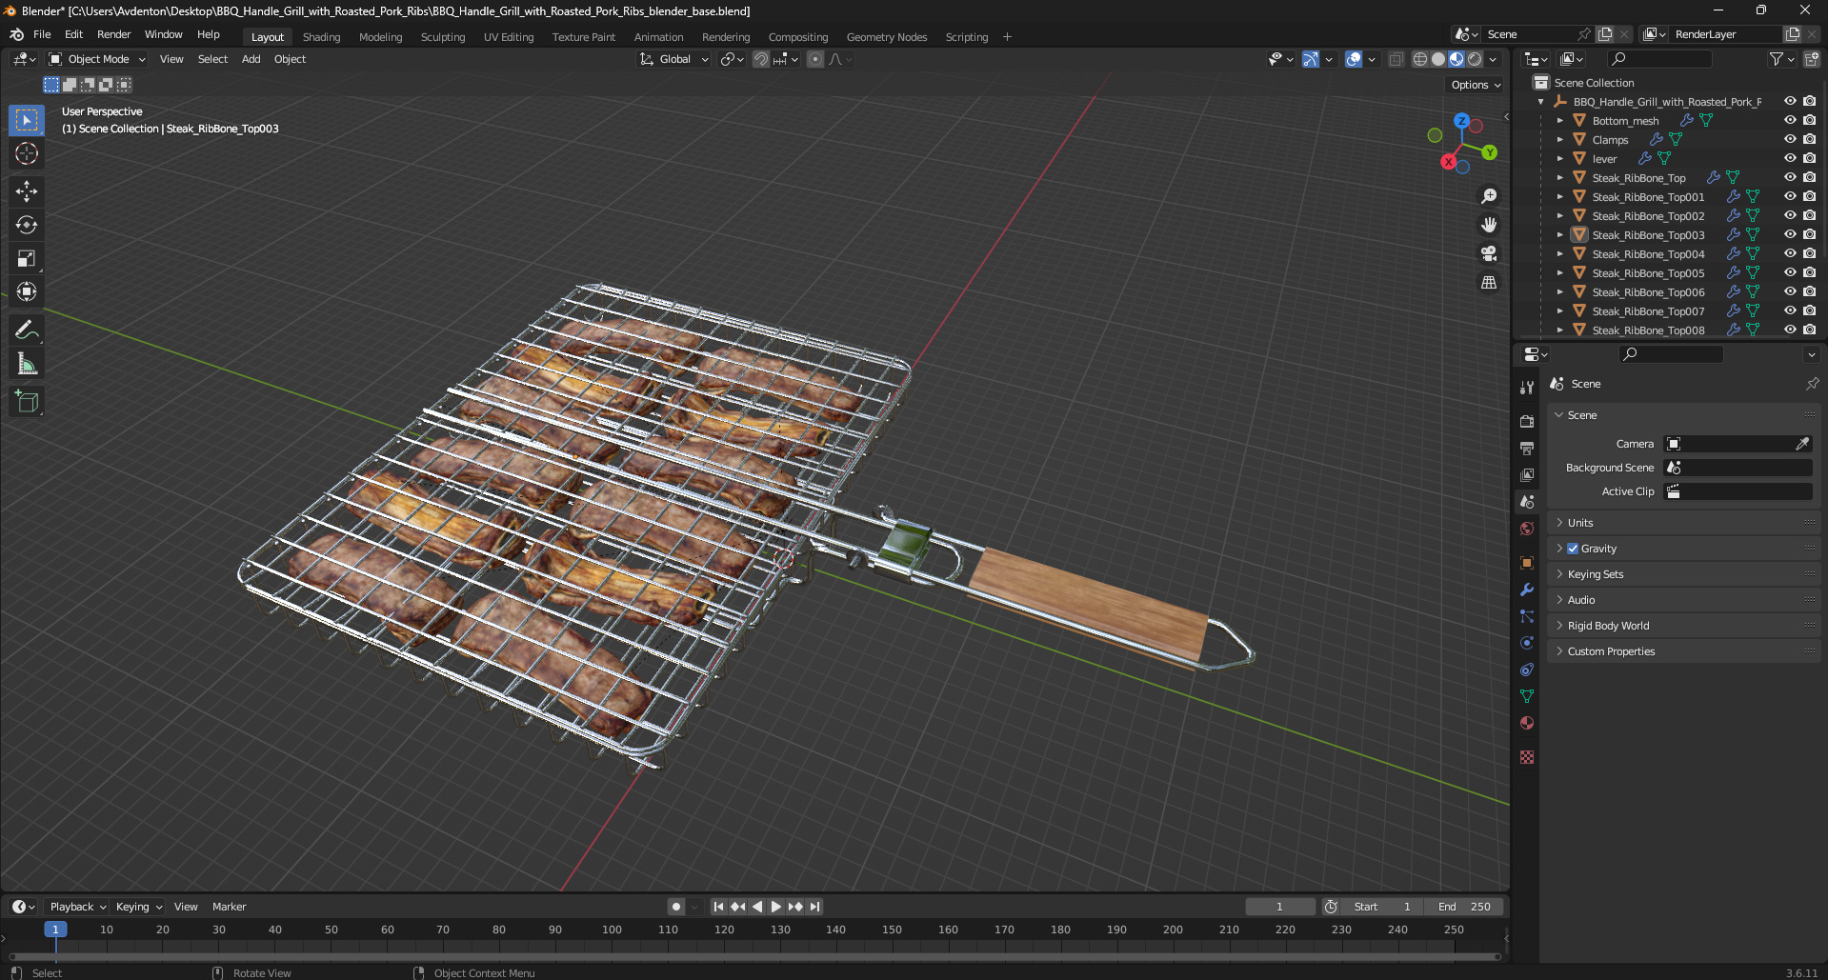Activate the Move tool
This screenshot has width=1828, height=980.
coord(27,191)
